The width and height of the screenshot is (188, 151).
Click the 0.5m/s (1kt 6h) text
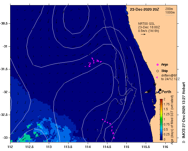(x=148, y=31)
